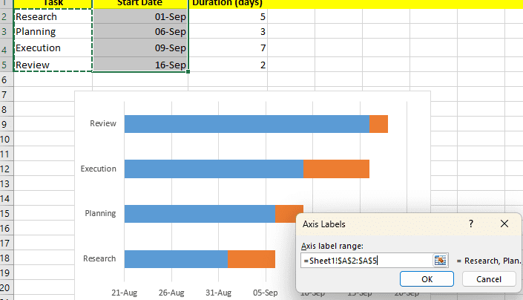Click the Execution duration cell showing 7
This screenshot has width=523, height=300.
(228, 48)
